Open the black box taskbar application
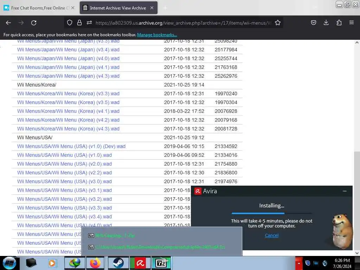The image size is (360, 270). (31, 263)
